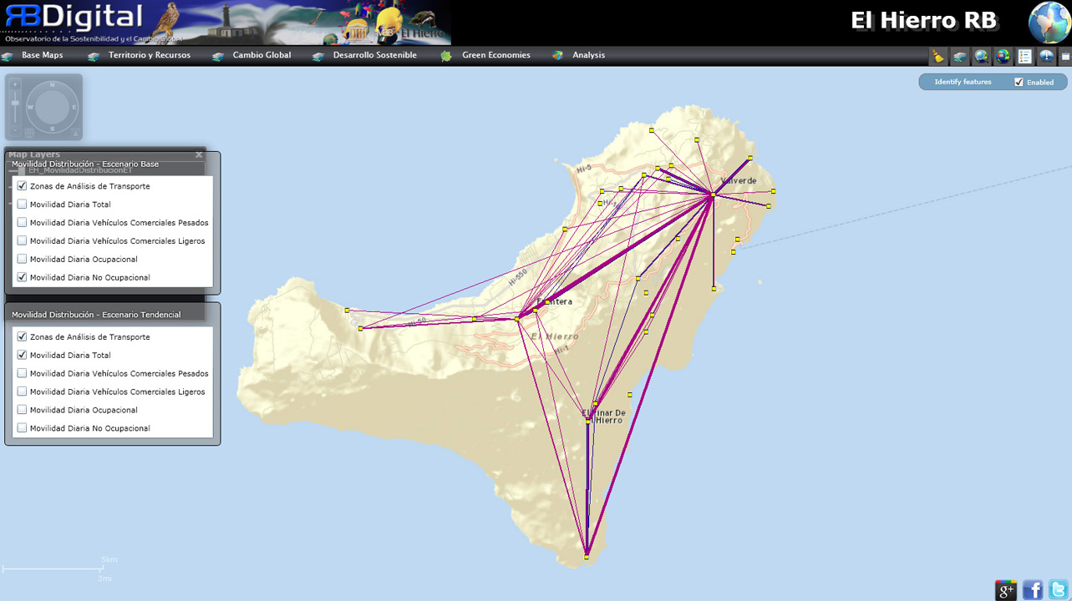Open the Twitter share icon
The image size is (1072, 601).
click(1059, 589)
